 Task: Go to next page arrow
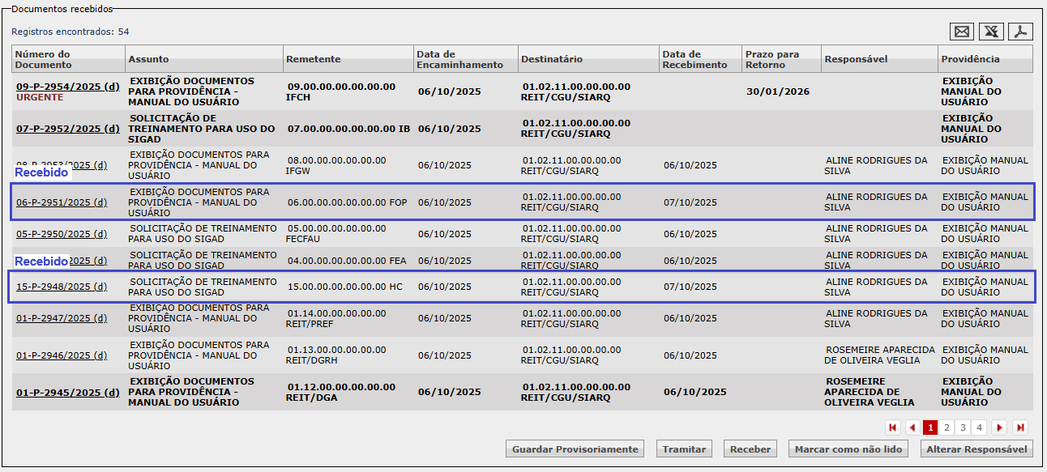[1000, 427]
